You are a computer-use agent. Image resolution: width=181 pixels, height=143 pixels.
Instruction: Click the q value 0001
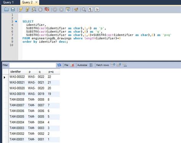click(41, 139)
